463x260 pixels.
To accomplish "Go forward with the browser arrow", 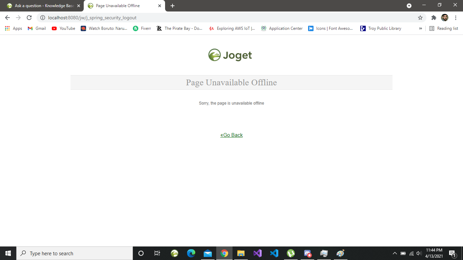I will coord(18,18).
